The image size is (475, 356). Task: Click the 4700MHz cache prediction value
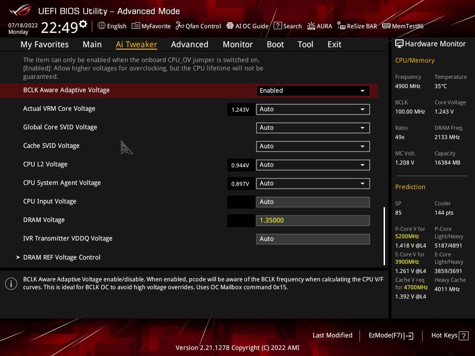tap(416, 287)
